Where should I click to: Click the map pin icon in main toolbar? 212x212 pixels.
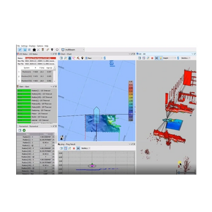tap(52, 50)
